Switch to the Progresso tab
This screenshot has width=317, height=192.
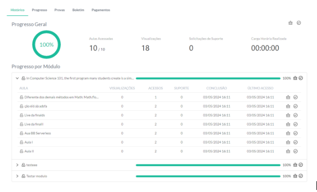point(39,10)
